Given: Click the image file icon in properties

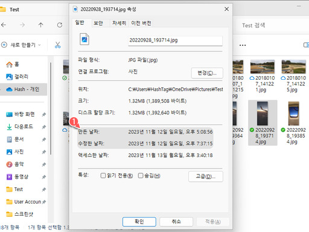Looking at the screenshot, I should click(x=84, y=39).
